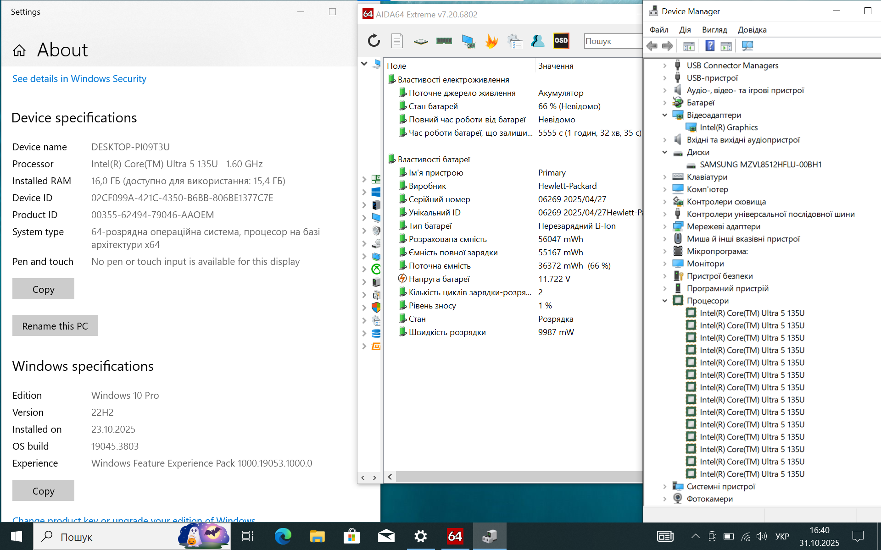Click the AIDA64 Пошук search field
Viewport: 881px width, 550px height.
click(613, 41)
